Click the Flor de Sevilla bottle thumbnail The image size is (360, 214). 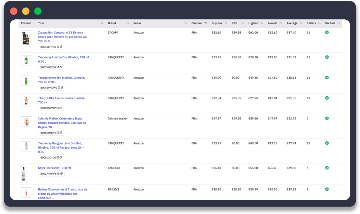[x=26, y=101]
